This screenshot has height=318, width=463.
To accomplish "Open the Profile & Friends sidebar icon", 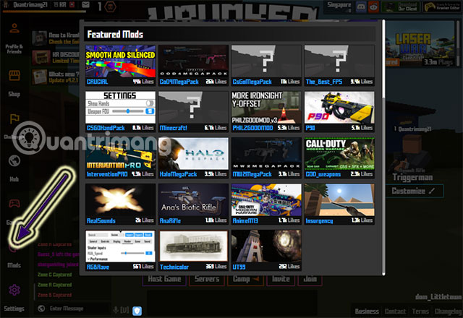I will coord(14,28).
